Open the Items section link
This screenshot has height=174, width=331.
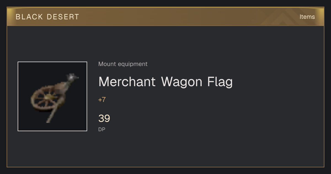[307, 17]
